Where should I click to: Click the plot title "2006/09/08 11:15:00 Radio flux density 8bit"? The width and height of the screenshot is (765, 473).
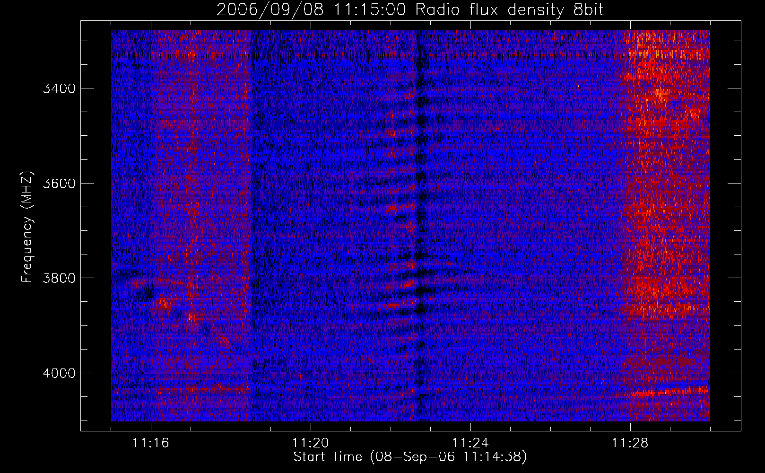point(410,10)
